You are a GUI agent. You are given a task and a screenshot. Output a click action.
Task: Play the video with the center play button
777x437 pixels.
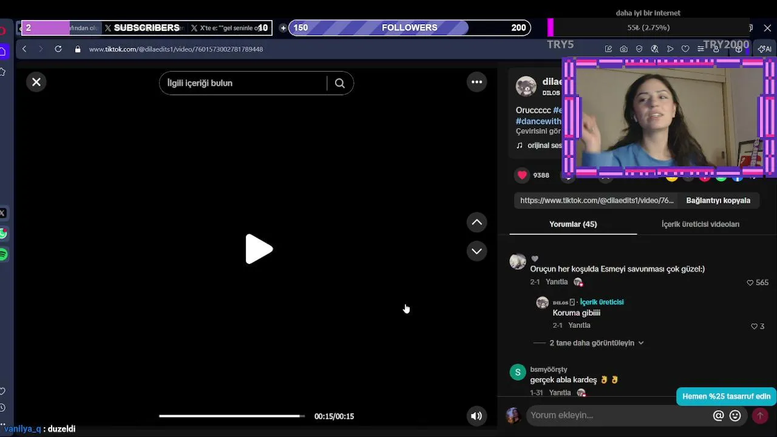(x=259, y=249)
